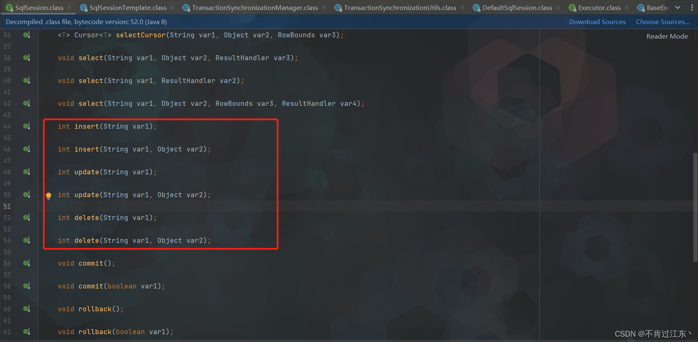This screenshot has width=698, height=342.
Task: Click the Executor.class tab file icon
Action: (573, 7)
